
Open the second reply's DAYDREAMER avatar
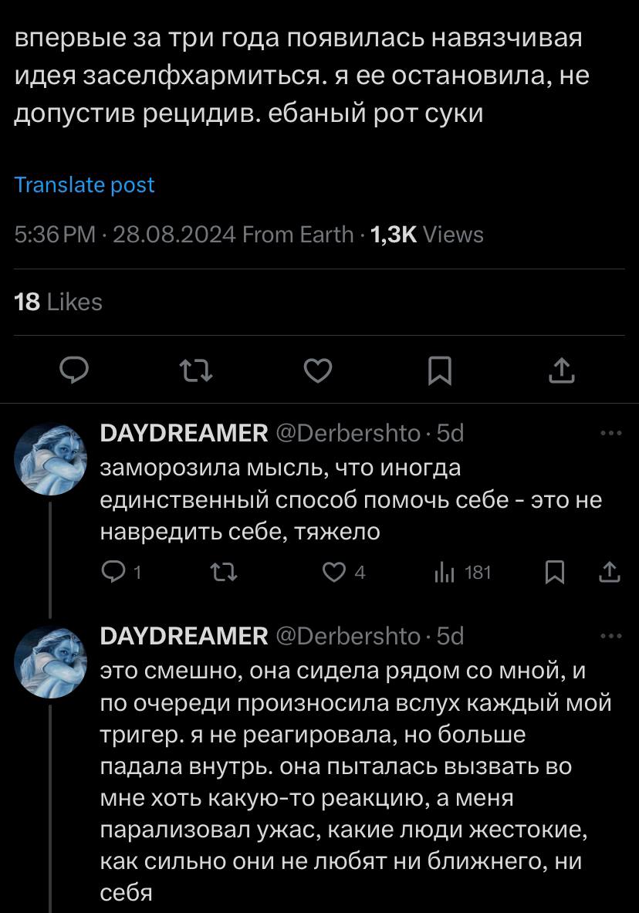(49, 661)
